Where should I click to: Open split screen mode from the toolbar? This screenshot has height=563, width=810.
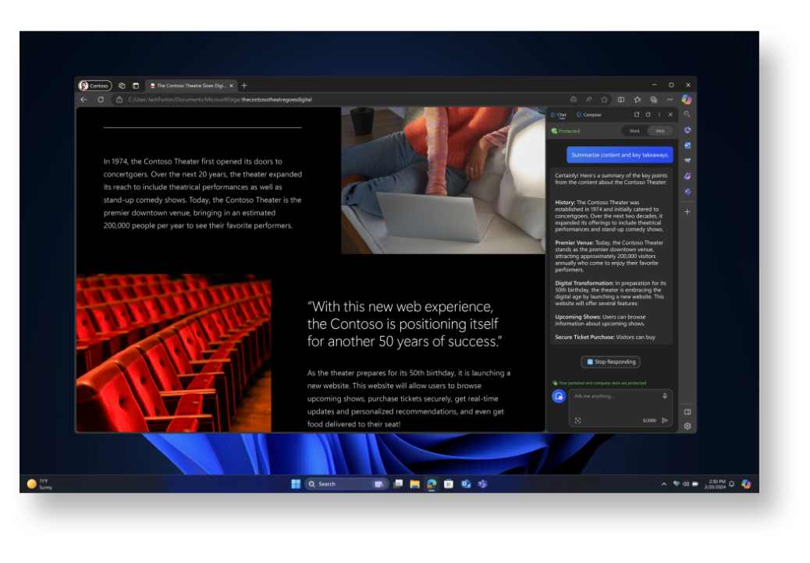tap(620, 99)
